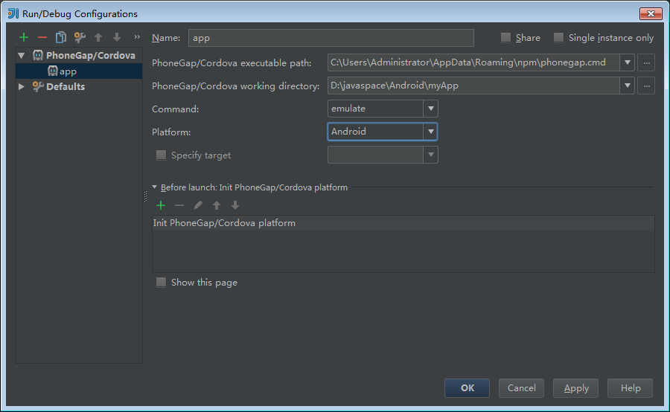This screenshot has height=412, width=670.
Task: Select the Defaults tree item label
Action: 66,87
